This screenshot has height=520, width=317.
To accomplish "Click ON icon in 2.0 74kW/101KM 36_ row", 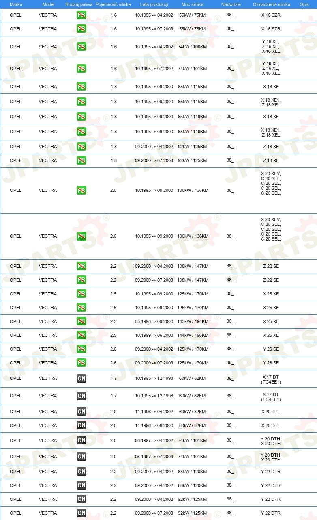I will pos(81,440).
